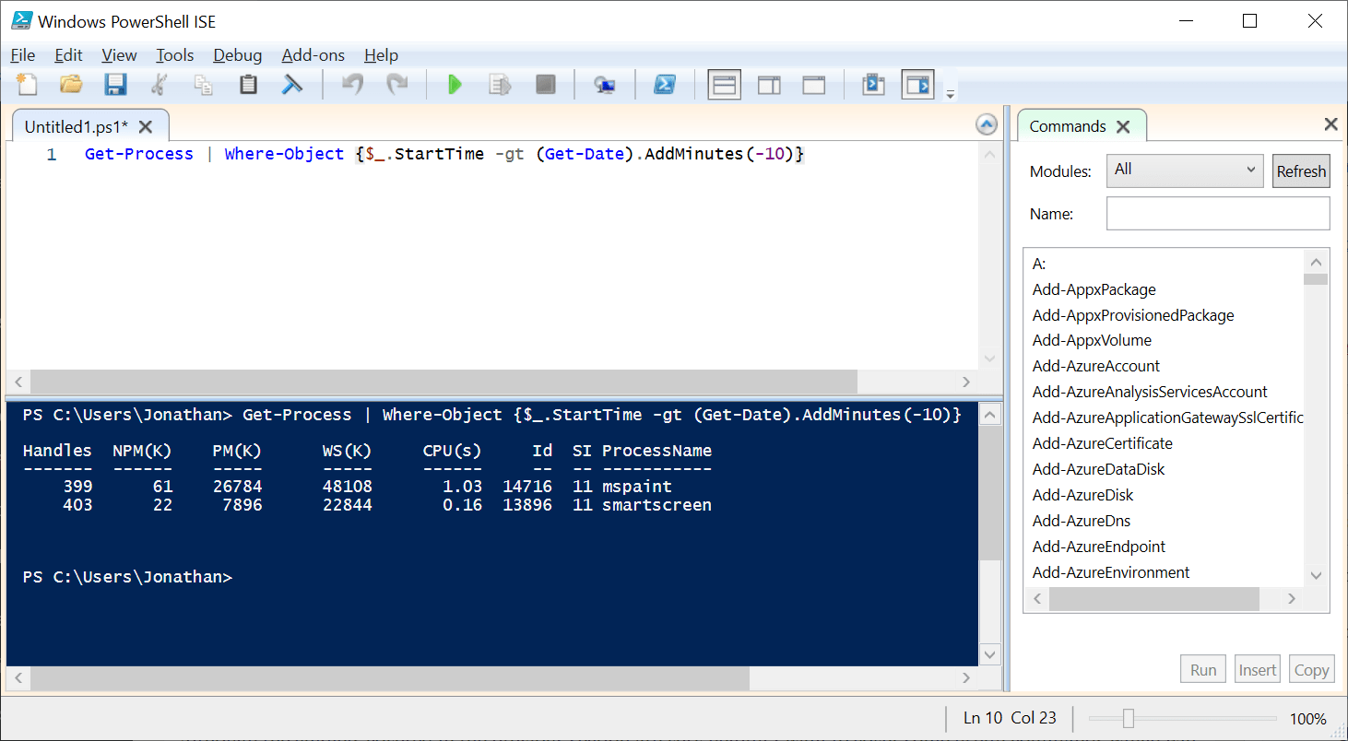Image resolution: width=1348 pixels, height=741 pixels.
Task: Select Add-AppxVolume in the commands list
Action: click(x=1092, y=340)
